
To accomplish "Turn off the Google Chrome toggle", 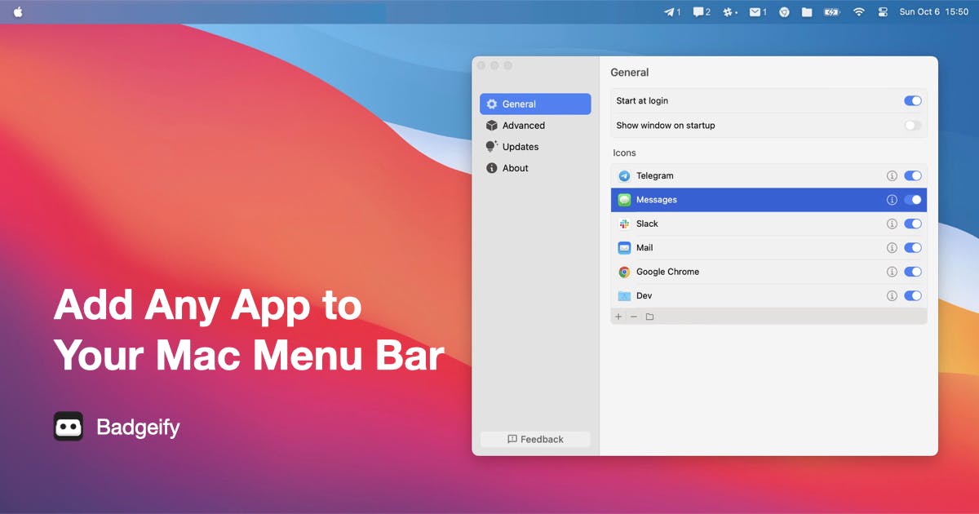I will (x=913, y=272).
